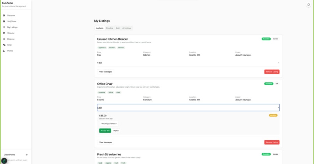Image resolution: width=314 pixels, height=164 pixels.
Task: Click the "kitchen" tag
Action: (x=112, y=48)
